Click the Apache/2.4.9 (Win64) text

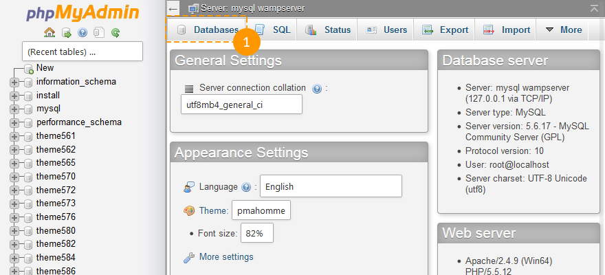pos(509,261)
